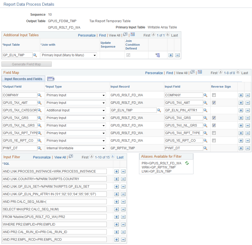Image resolution: width=252 pixels, height=245 pixels.
Task: Open Input Type dropdown for GPUS_TAX_CATEGORY
Action: pyautogui.click(x=75, y=110)
